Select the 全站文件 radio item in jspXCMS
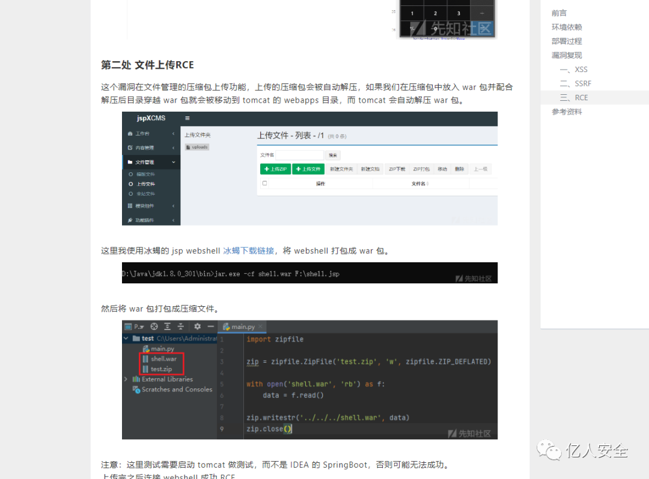 (x=142, y=194)
